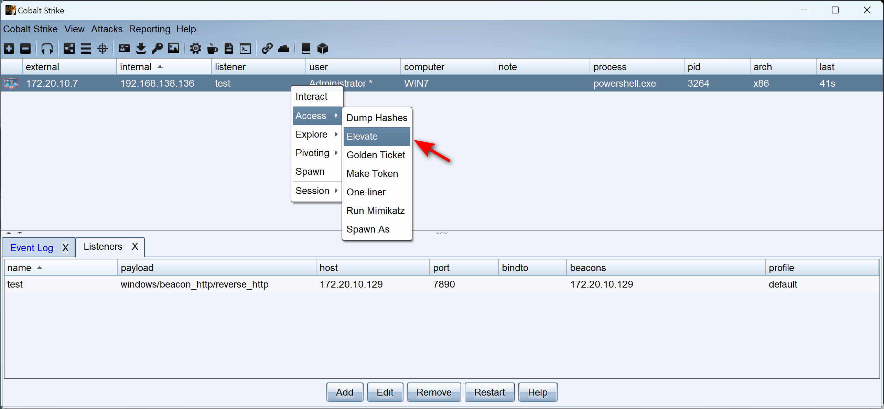Click the headphones listeners icon
The image size is (884, 409).
pyautogui.click(x=47, y=49)
